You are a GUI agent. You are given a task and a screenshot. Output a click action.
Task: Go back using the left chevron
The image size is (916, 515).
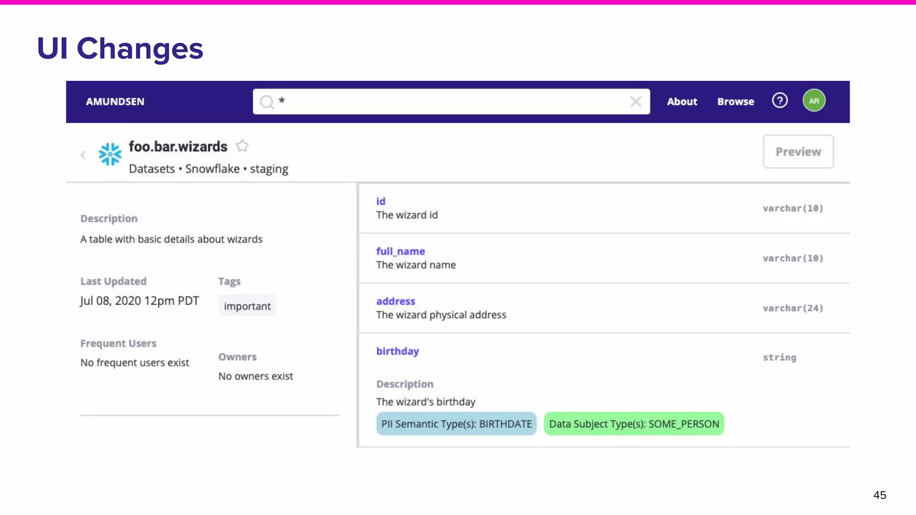tap(83, 155)
